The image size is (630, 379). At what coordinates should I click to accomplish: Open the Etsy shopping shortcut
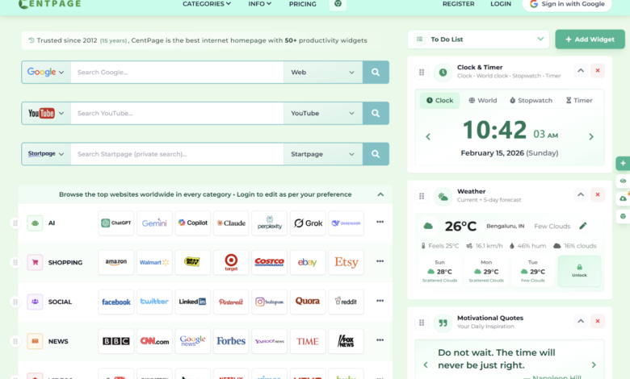346,262
